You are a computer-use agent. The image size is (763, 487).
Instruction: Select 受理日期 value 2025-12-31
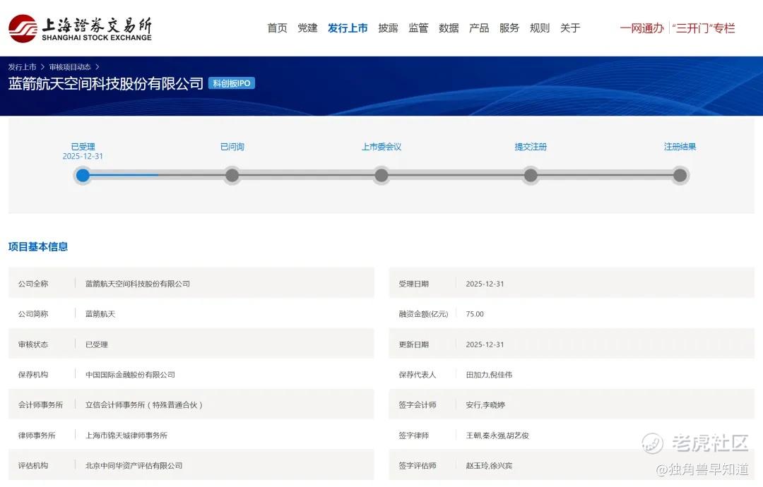click(485, 284)
